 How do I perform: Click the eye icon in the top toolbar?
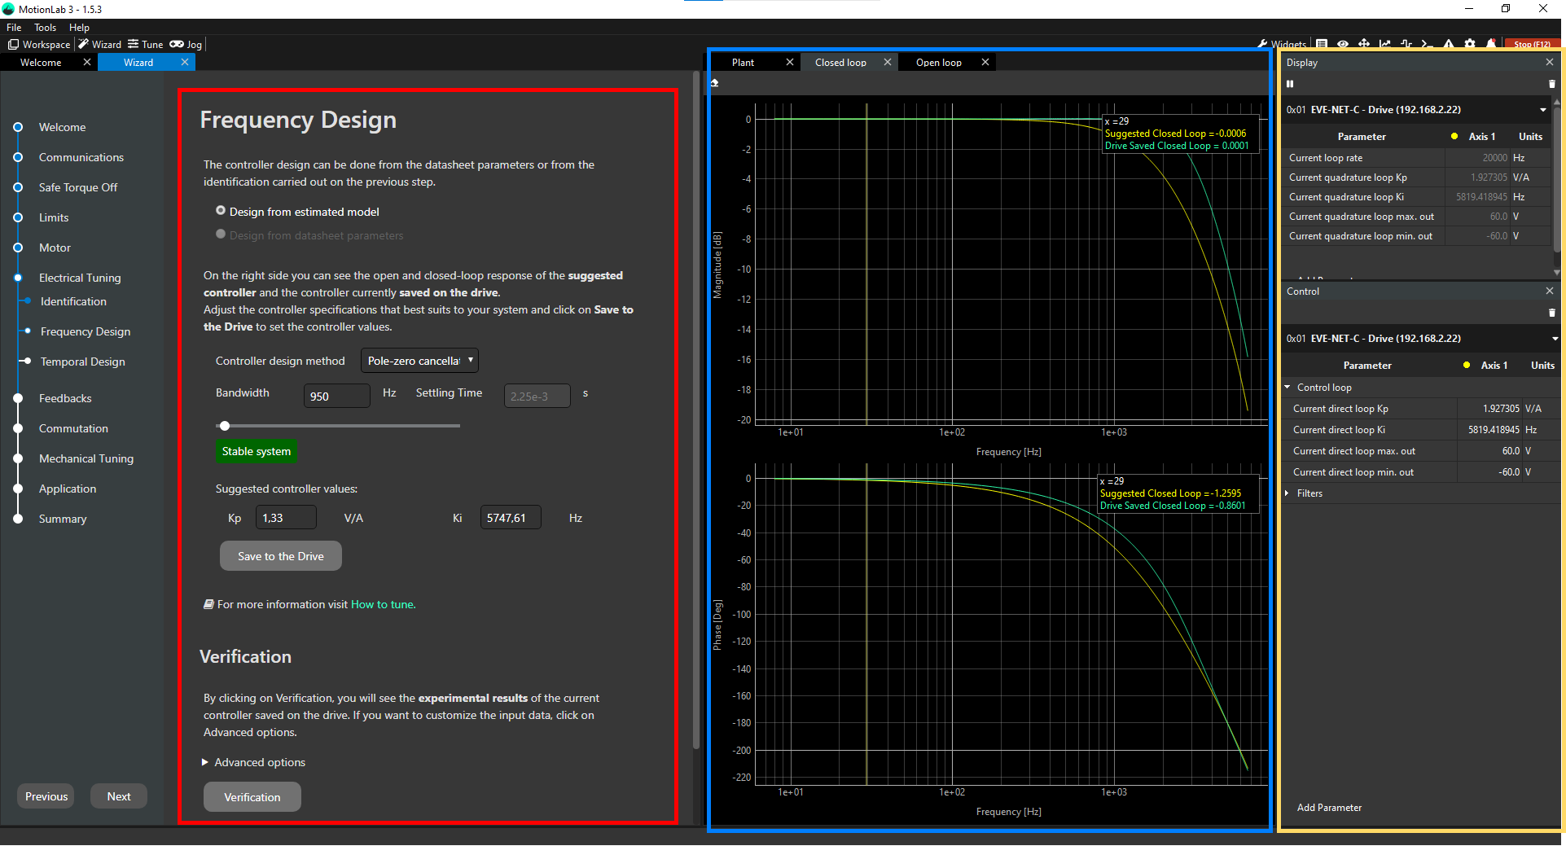(x=1343, y=44)
